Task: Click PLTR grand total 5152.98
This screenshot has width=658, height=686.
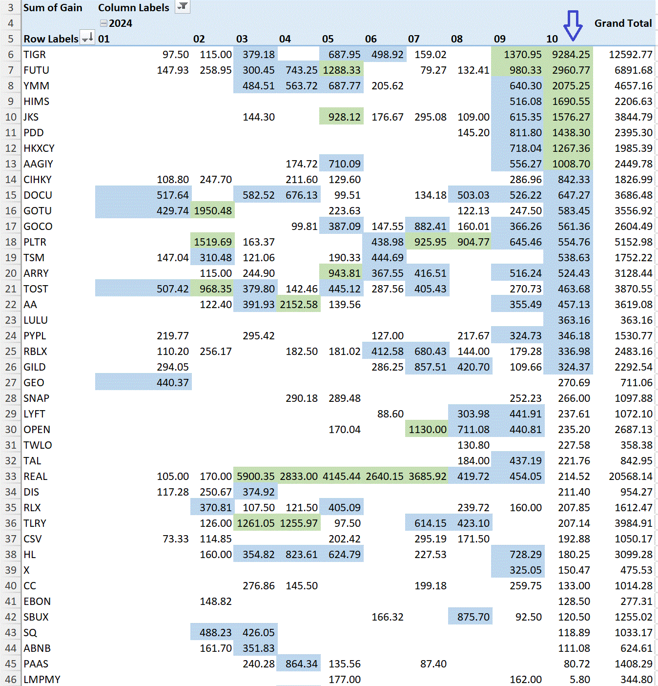Action: click(634, 242)
